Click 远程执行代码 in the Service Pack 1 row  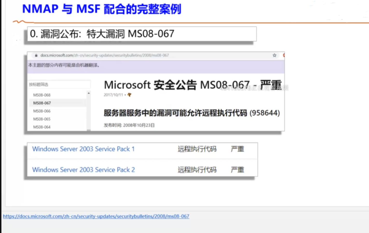[x=197, y=149]
